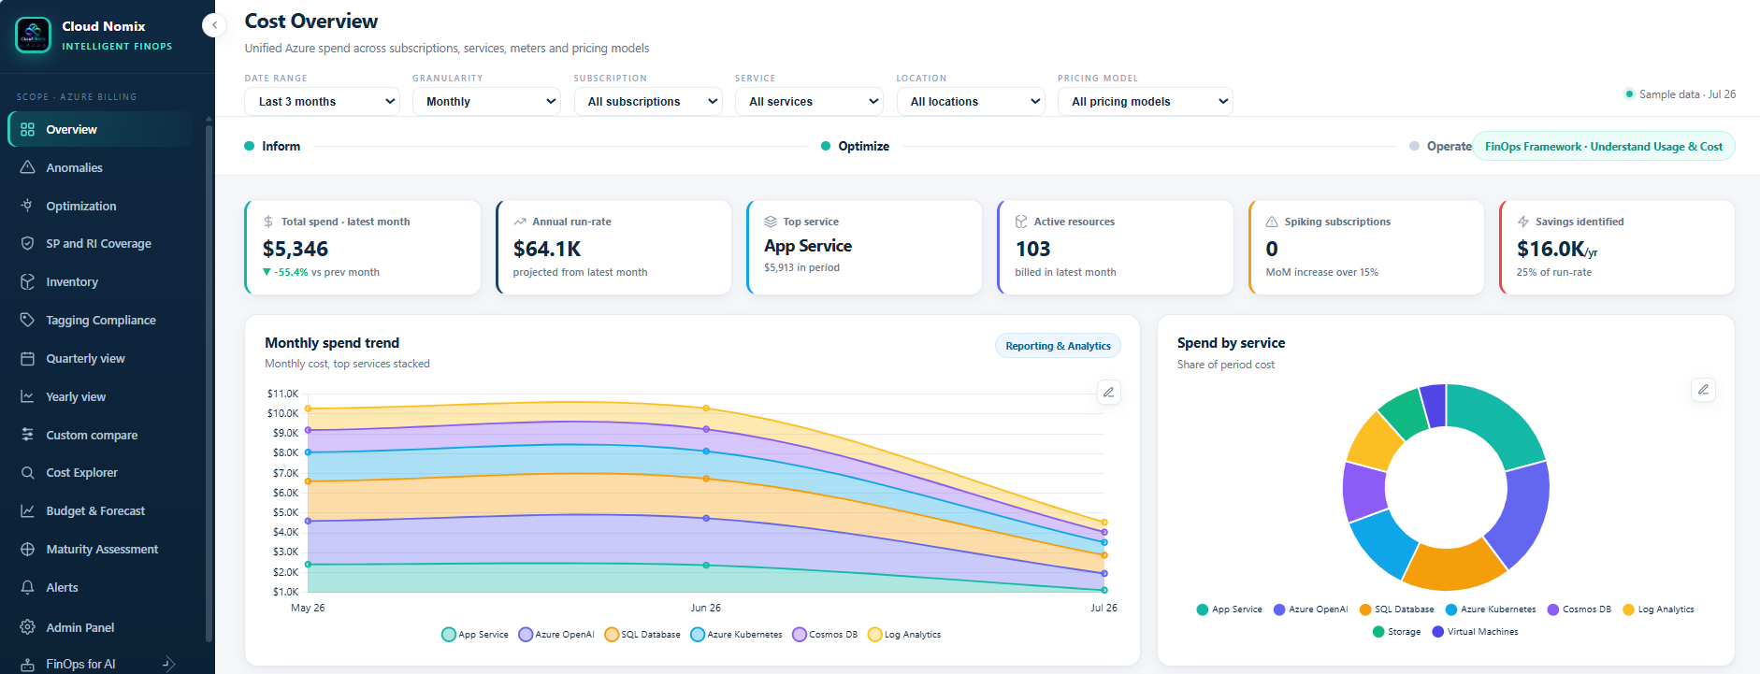
Task: Open the All locations dropdown
Action: pos(971,101)
